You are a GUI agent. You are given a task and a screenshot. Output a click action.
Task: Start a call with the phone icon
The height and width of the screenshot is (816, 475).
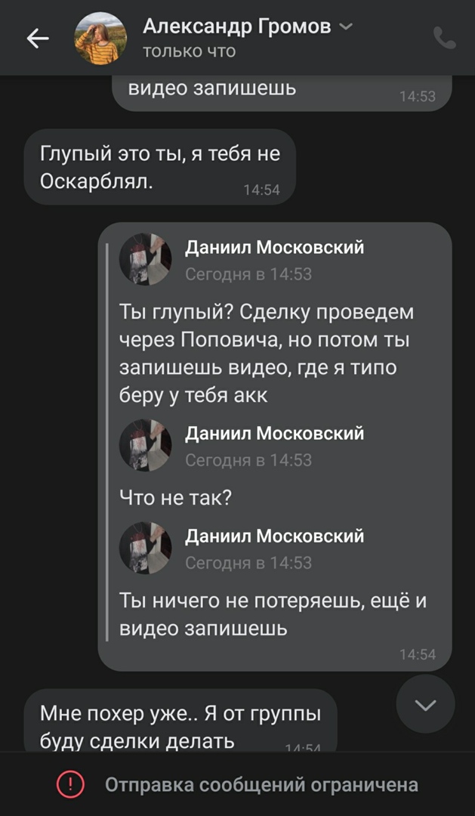[x=445, y=38]
